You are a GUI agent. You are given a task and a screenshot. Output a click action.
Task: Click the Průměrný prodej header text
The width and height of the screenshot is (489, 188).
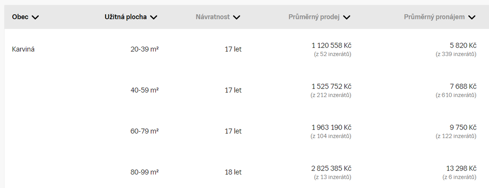(x=314, y=17)
